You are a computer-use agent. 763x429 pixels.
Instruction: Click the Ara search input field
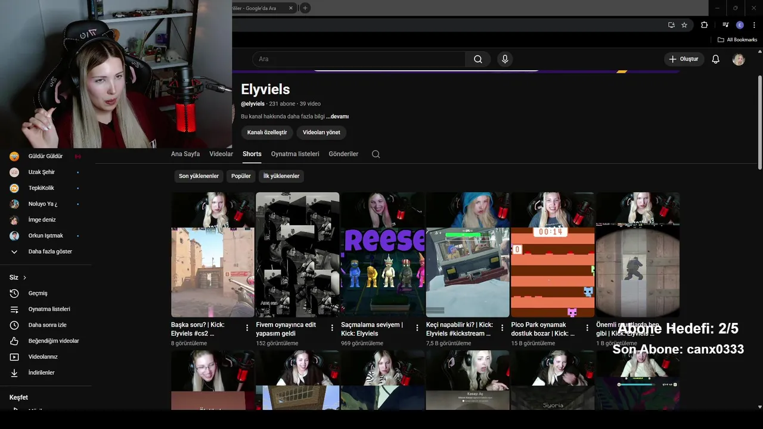pos(359,59)
